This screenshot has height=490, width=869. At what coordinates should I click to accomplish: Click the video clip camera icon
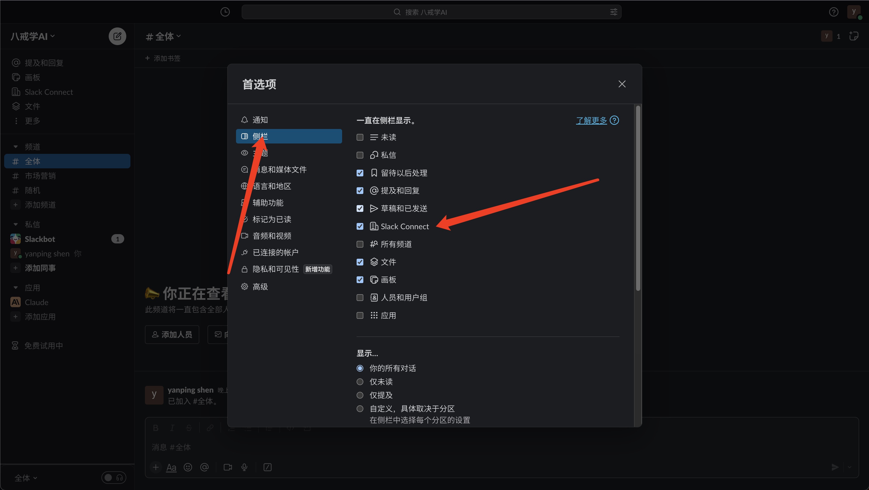point(228,467)
